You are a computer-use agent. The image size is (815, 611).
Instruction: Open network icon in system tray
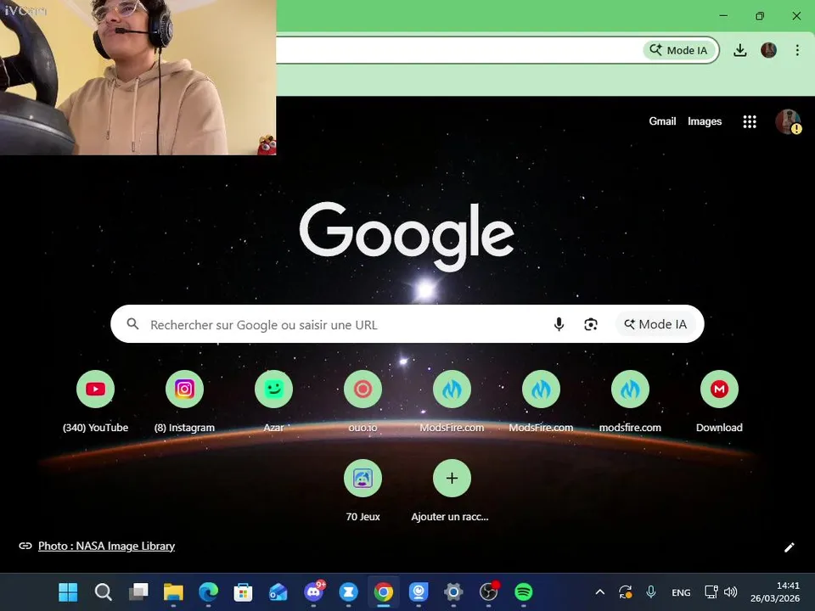pyautogui.click(x=711, y=591)
